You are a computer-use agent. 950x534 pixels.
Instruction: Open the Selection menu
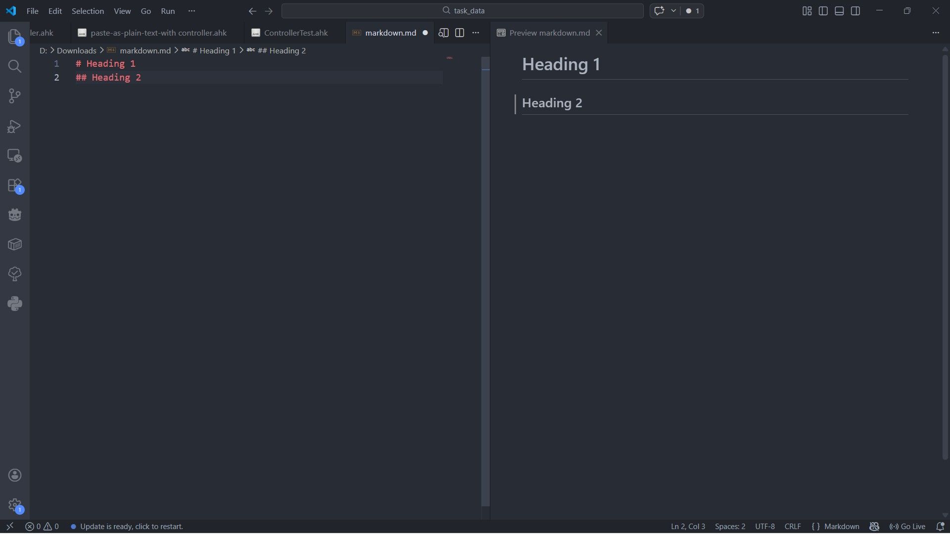point(88,11)
